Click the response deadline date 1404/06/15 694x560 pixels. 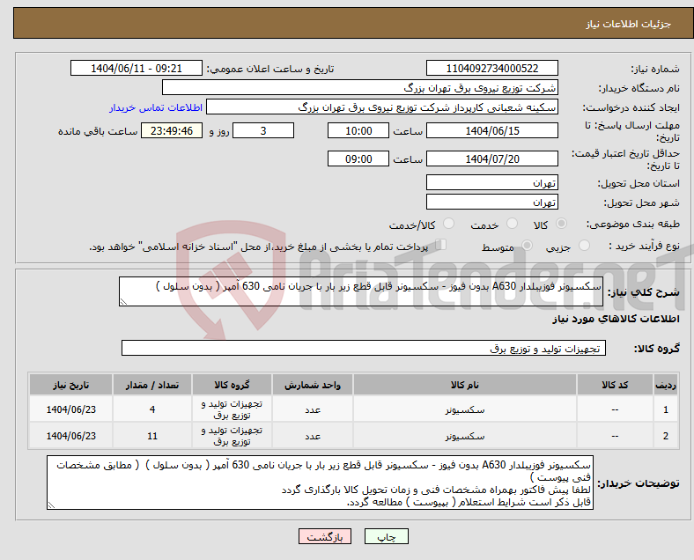(x=492, y=130)
